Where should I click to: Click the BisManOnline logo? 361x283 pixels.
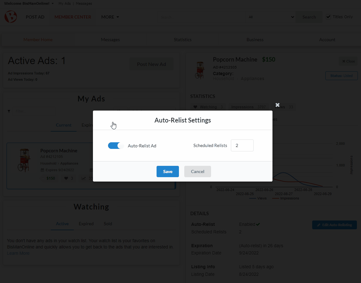point(10,17)
